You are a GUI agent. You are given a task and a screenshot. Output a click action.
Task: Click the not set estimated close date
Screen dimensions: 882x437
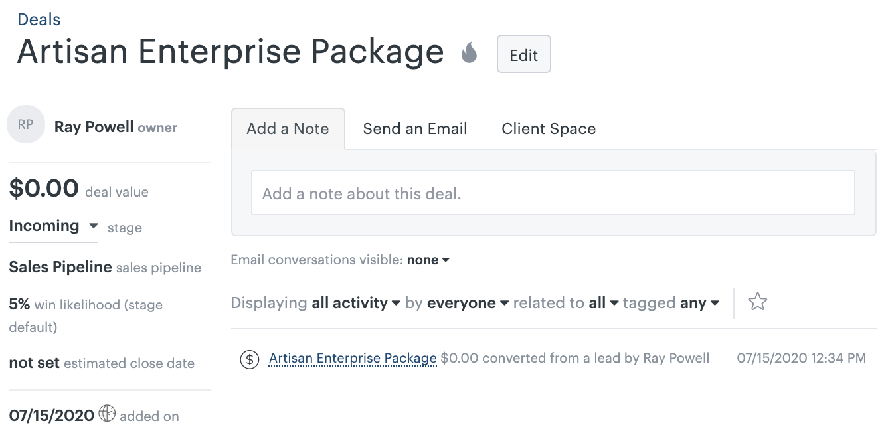[x=35, y=363]
